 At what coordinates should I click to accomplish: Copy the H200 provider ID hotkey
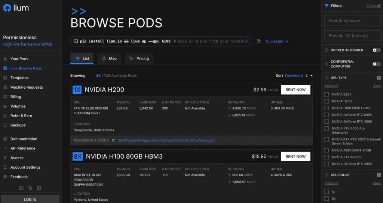[x=113, y=140]
